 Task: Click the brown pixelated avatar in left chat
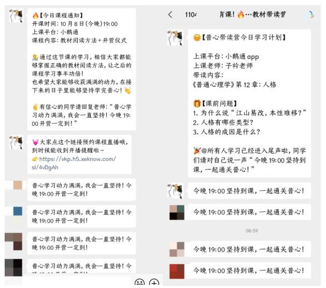[x=13, y=241]
